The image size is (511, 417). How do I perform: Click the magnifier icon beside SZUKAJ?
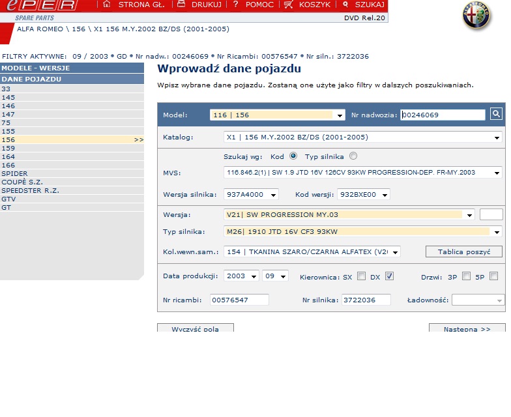point(345,4)
